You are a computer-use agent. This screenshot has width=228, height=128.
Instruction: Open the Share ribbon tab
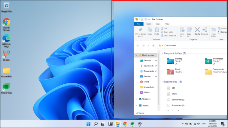pyautogui.click(x=158, y=24)
